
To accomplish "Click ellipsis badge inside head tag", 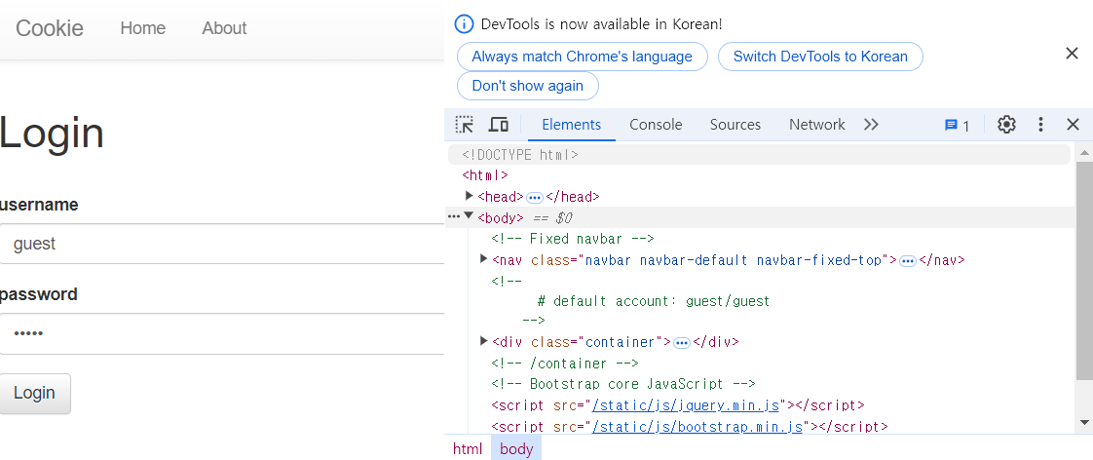I will (x=535, y=197).
